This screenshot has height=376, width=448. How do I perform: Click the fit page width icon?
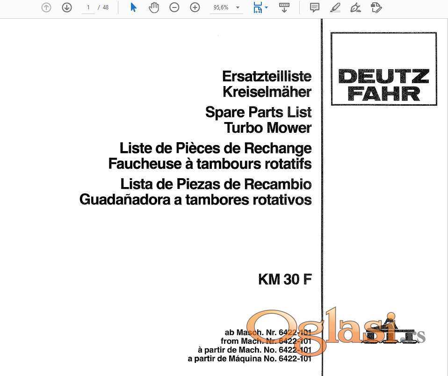pyautogui.click(x=258, y=7)
